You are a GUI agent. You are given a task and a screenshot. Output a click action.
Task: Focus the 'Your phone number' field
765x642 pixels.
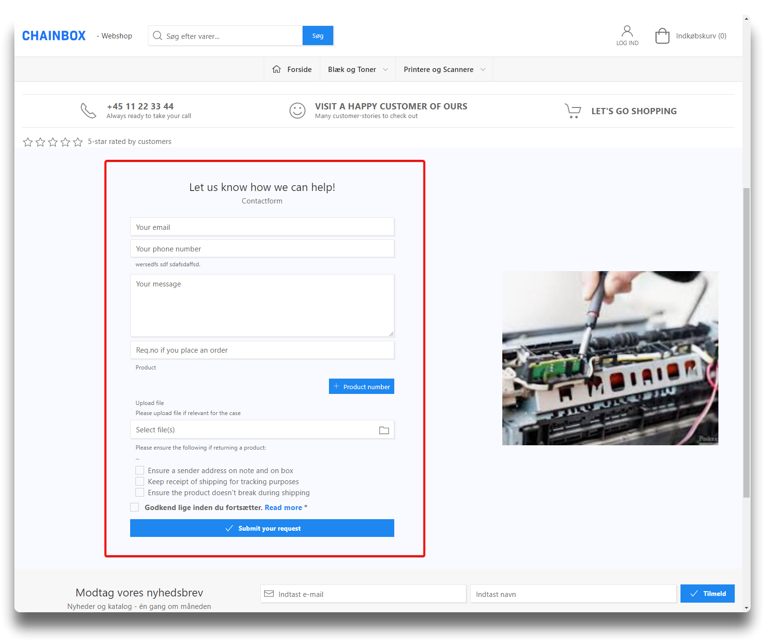click(x=262, y=249)
